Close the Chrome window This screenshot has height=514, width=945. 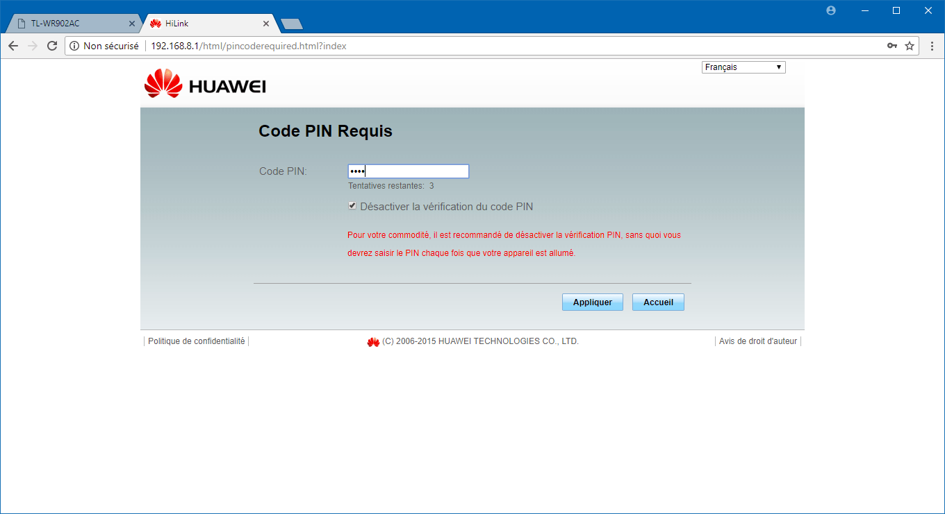click(928, 10)
